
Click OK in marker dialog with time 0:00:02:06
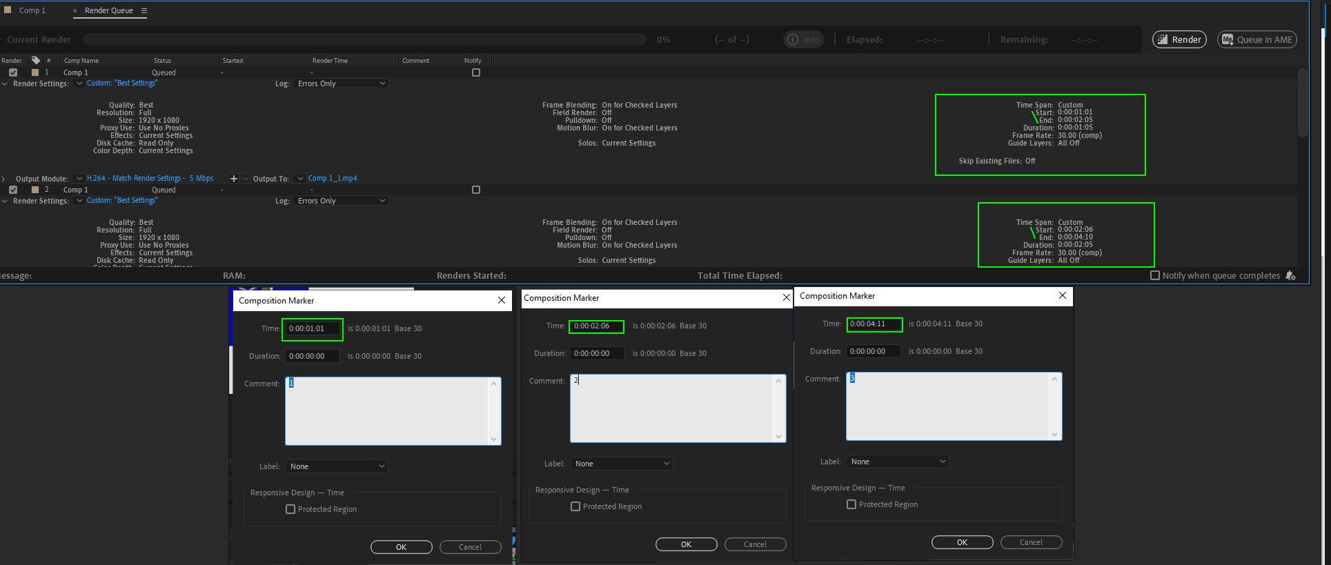click(687, 544)
